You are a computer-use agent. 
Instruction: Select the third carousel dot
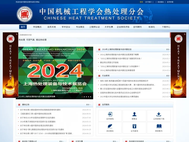click(86, 97)
